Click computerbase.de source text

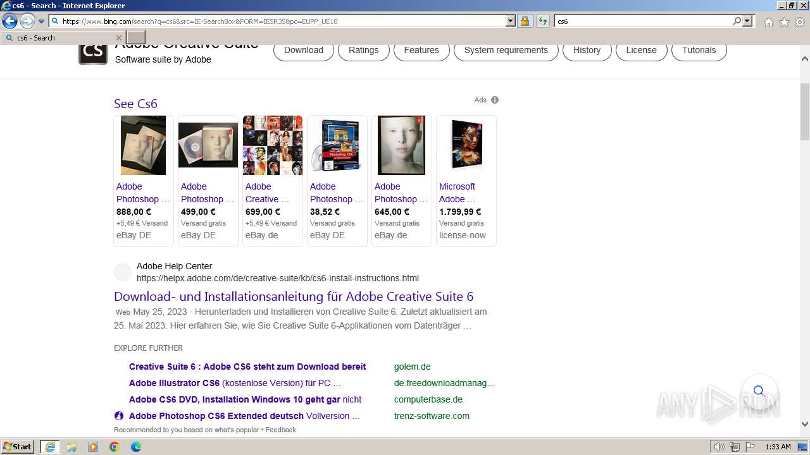[x=428, y=399]
